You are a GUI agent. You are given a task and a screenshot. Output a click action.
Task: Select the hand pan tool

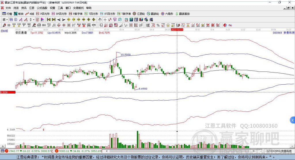[x=100, y=20]
